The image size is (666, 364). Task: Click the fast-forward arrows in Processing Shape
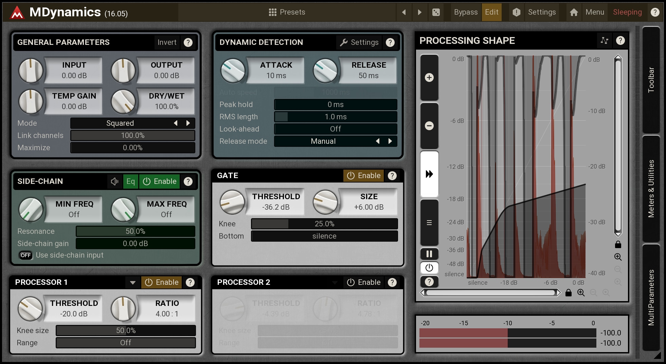[429, 174]
